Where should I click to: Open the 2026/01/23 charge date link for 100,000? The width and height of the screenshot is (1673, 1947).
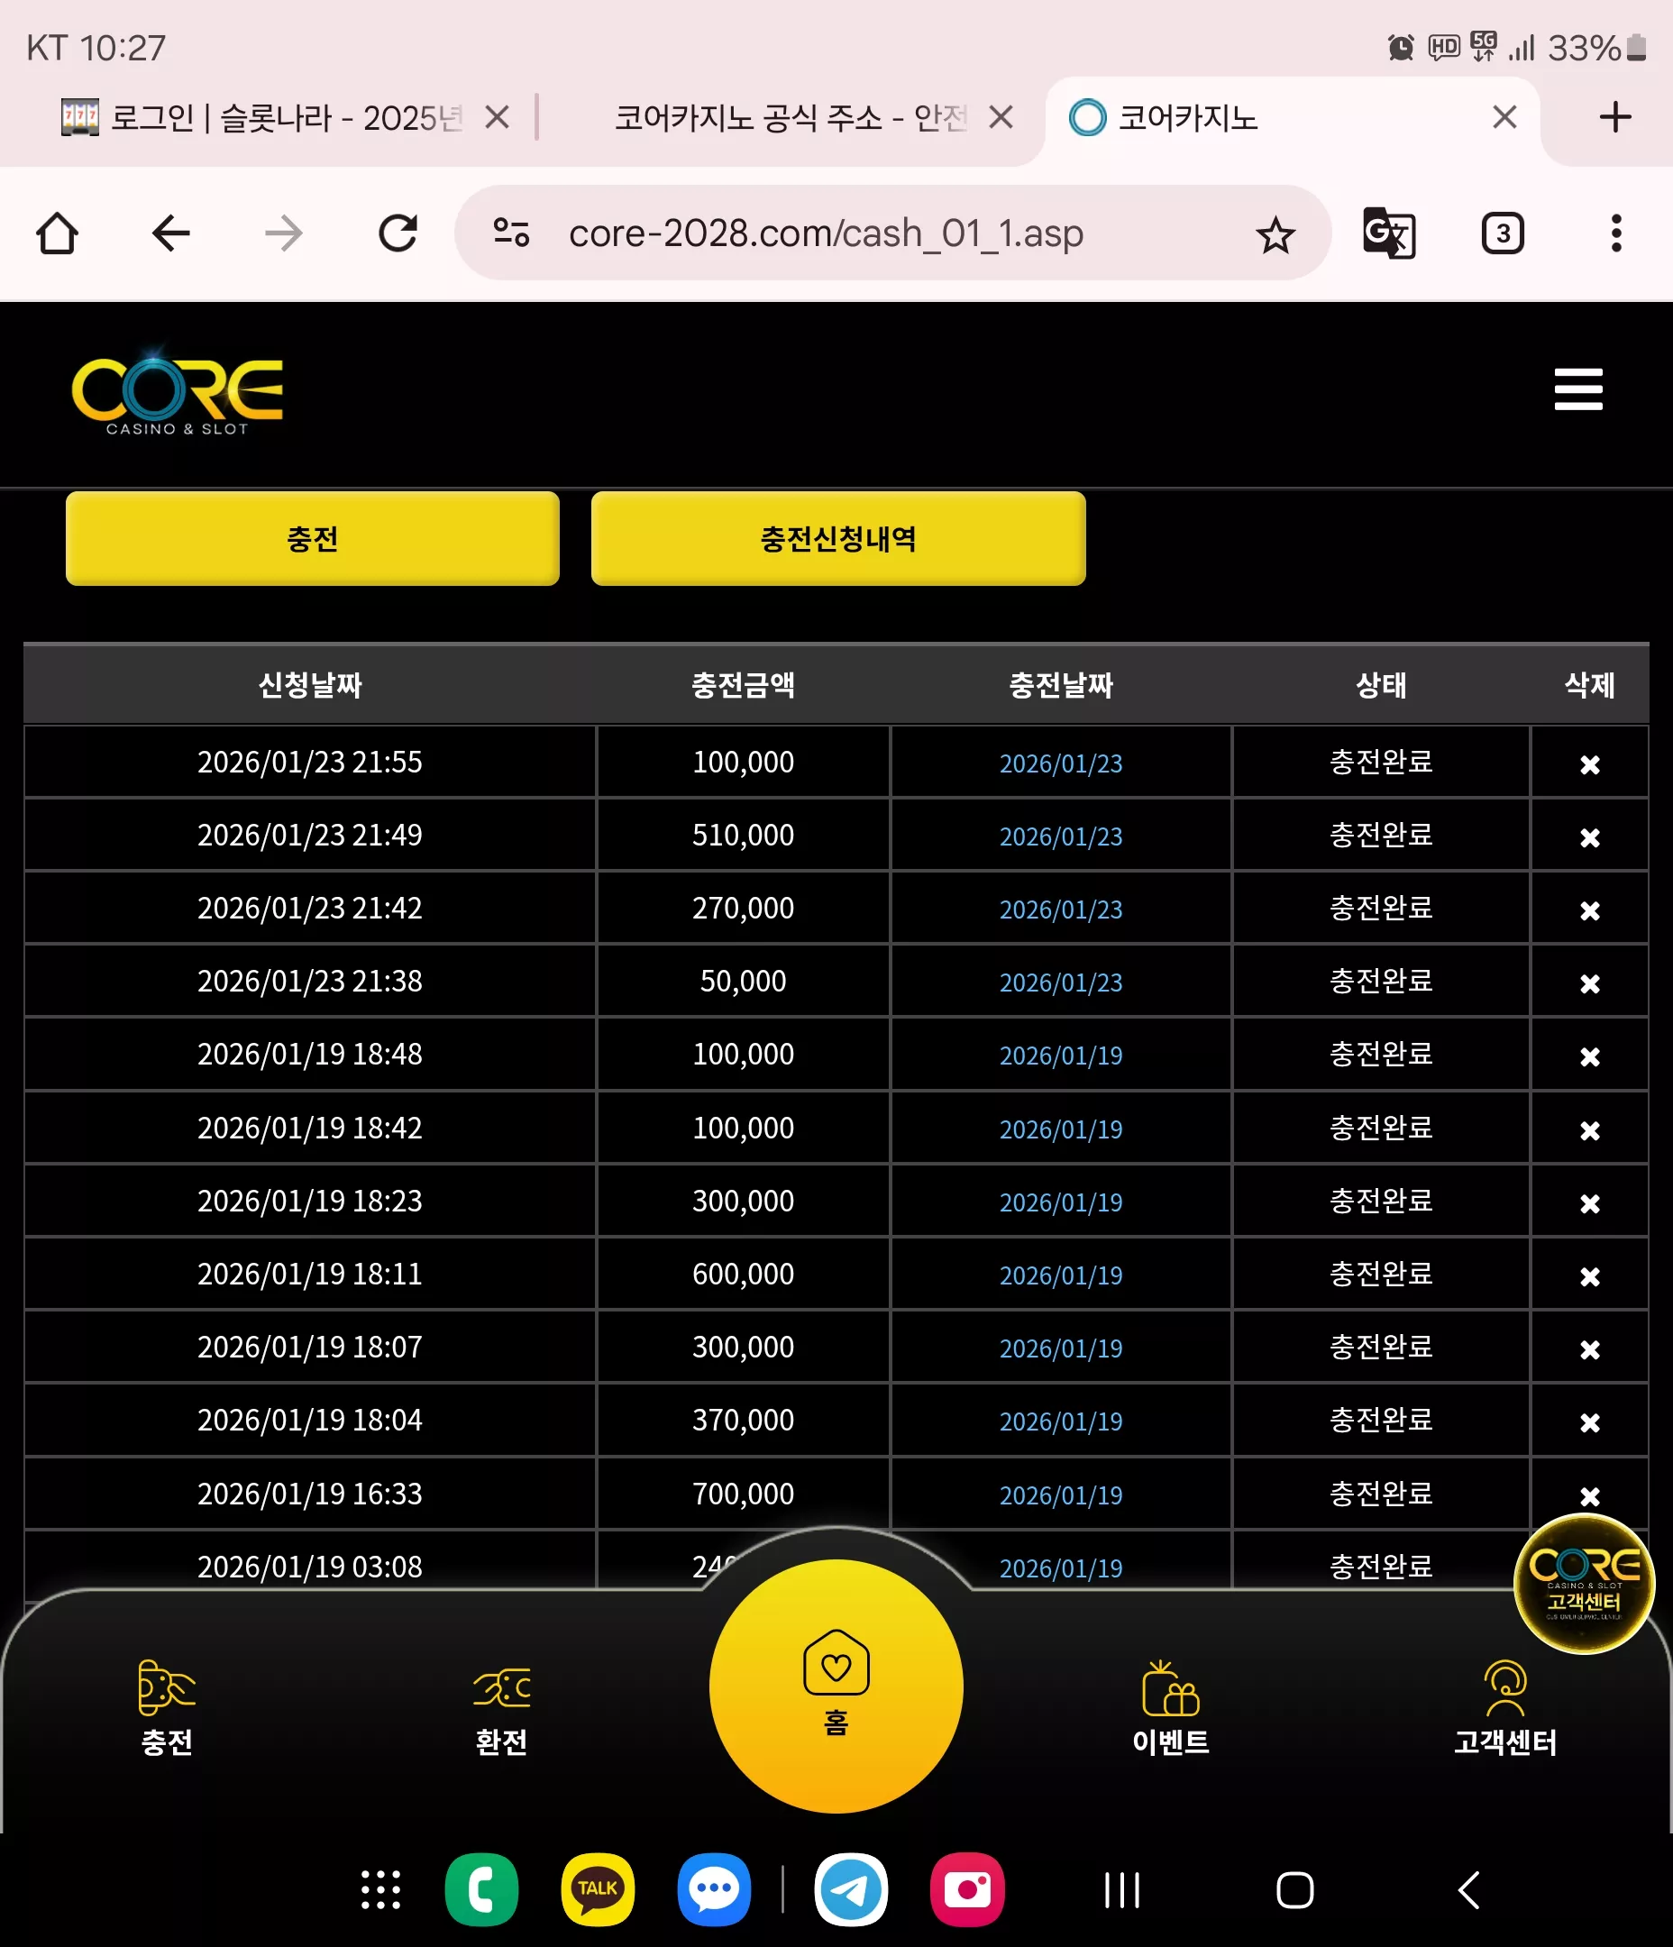point(1060,763)
